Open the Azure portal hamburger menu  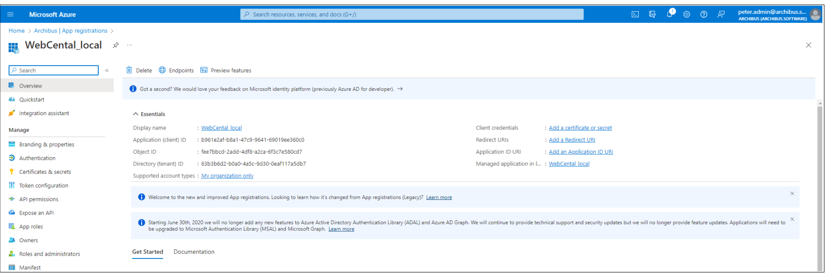[10, 14]
